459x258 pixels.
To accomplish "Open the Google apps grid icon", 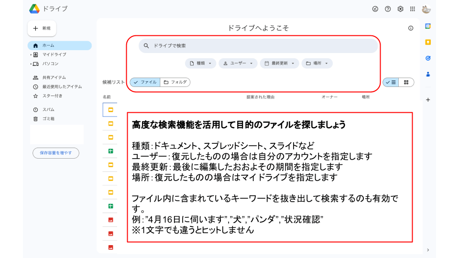I will 413,9.
